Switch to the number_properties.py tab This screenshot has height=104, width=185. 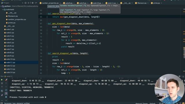(x=50, y=3)
